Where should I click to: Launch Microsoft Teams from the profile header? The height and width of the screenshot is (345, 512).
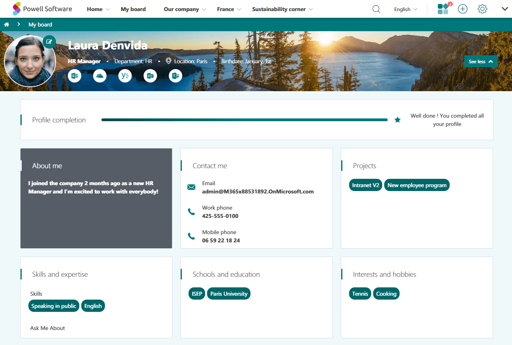[175, 76]
